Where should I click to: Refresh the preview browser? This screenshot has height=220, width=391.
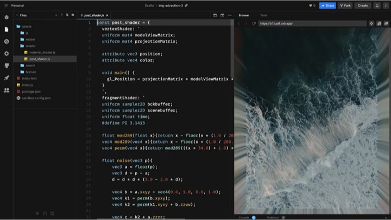(x=254, y=23)
